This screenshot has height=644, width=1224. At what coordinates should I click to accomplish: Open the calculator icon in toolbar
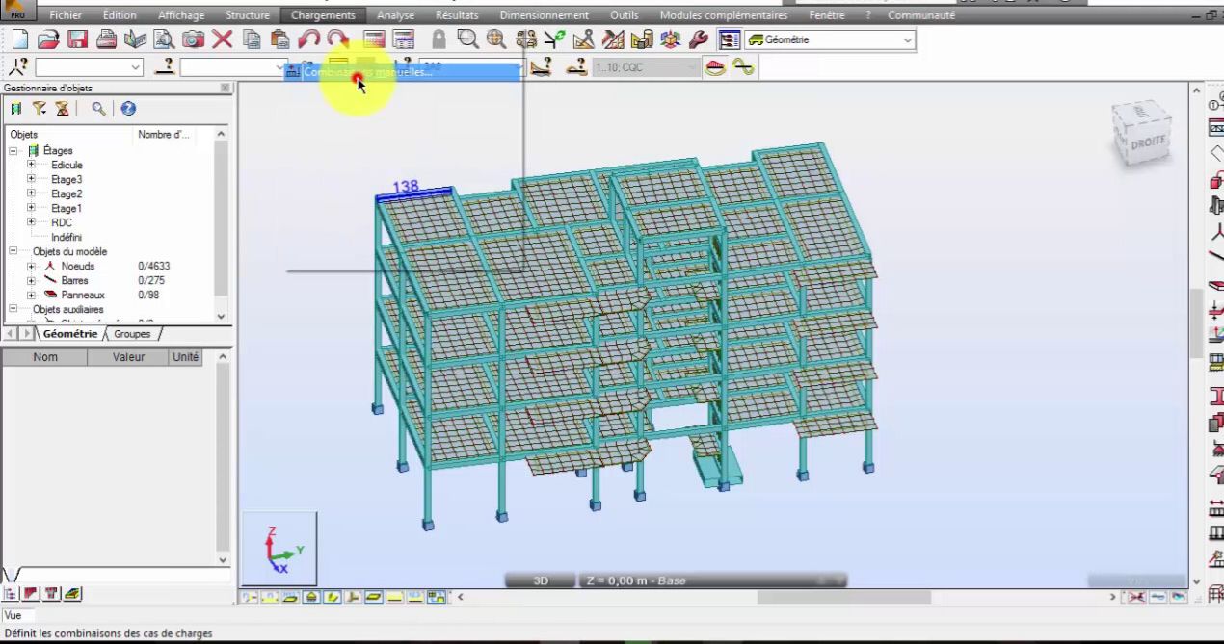[374, 39]
